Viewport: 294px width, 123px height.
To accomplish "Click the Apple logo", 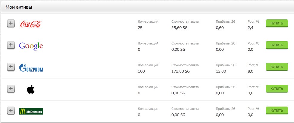I will (31, 89).
